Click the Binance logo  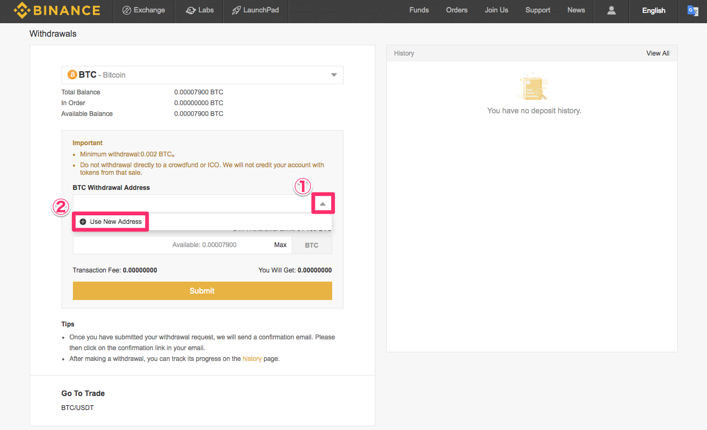57,10
